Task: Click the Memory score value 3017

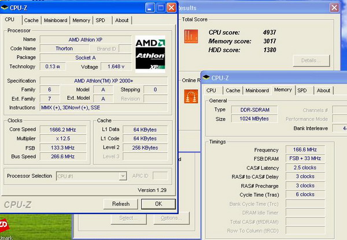Action: [x=270, y=41]
